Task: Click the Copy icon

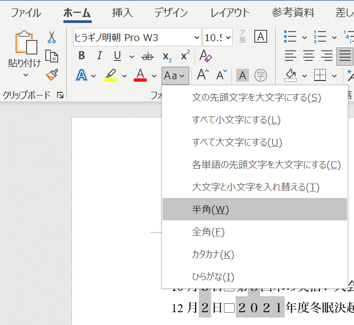Action: coord(52,56)
